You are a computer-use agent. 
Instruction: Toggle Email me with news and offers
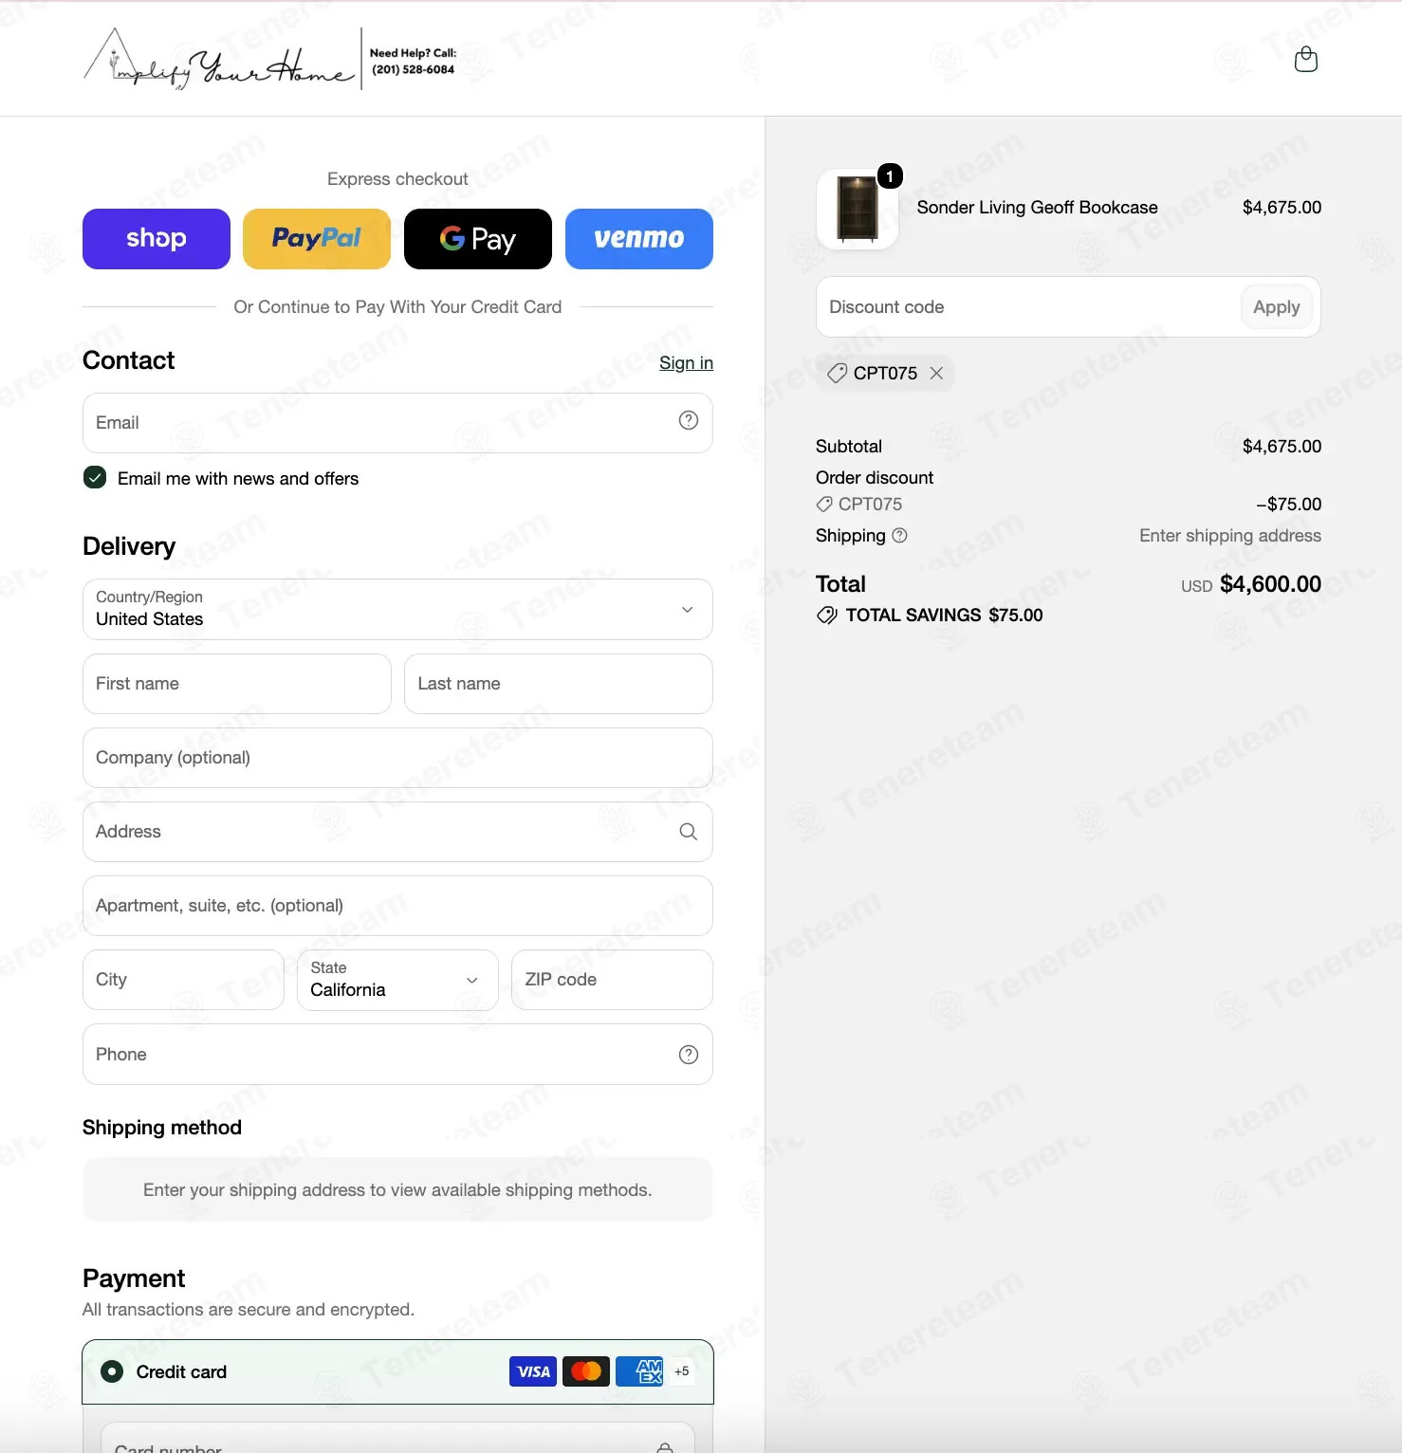click(95, 477)
